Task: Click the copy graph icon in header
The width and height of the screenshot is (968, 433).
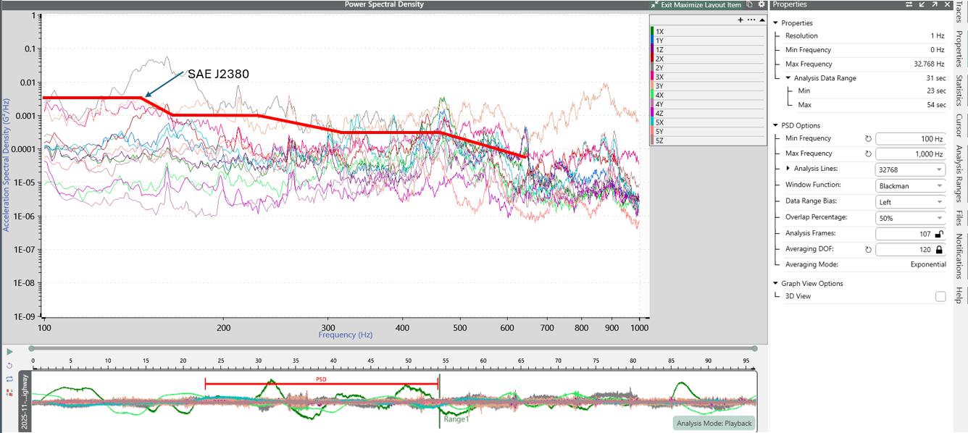Action: pyautogui.click(x=750, y=4)
